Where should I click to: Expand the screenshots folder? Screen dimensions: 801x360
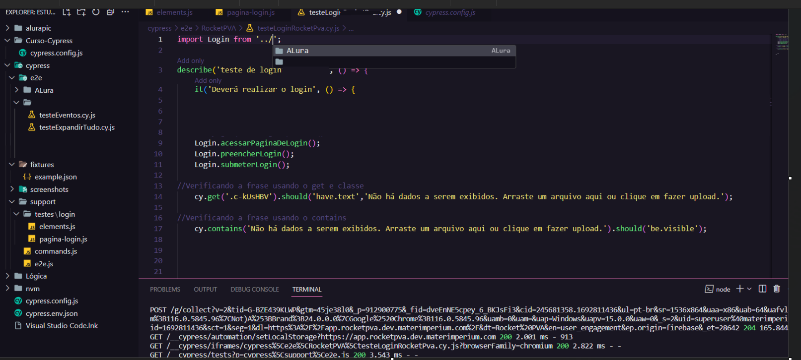[12, 189]
